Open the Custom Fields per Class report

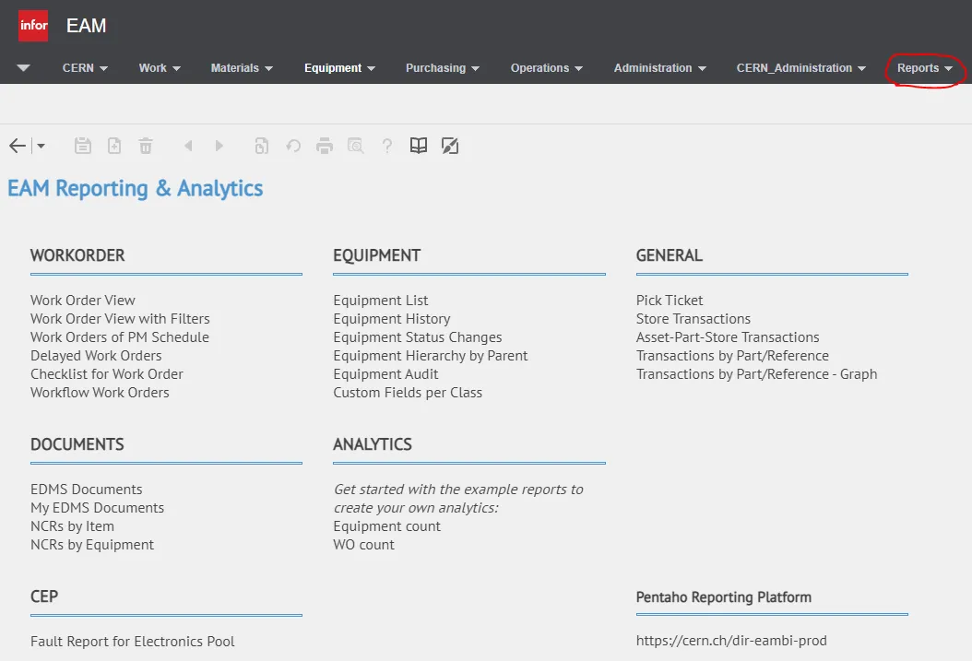pyautogui.click(x=408, y=393)
